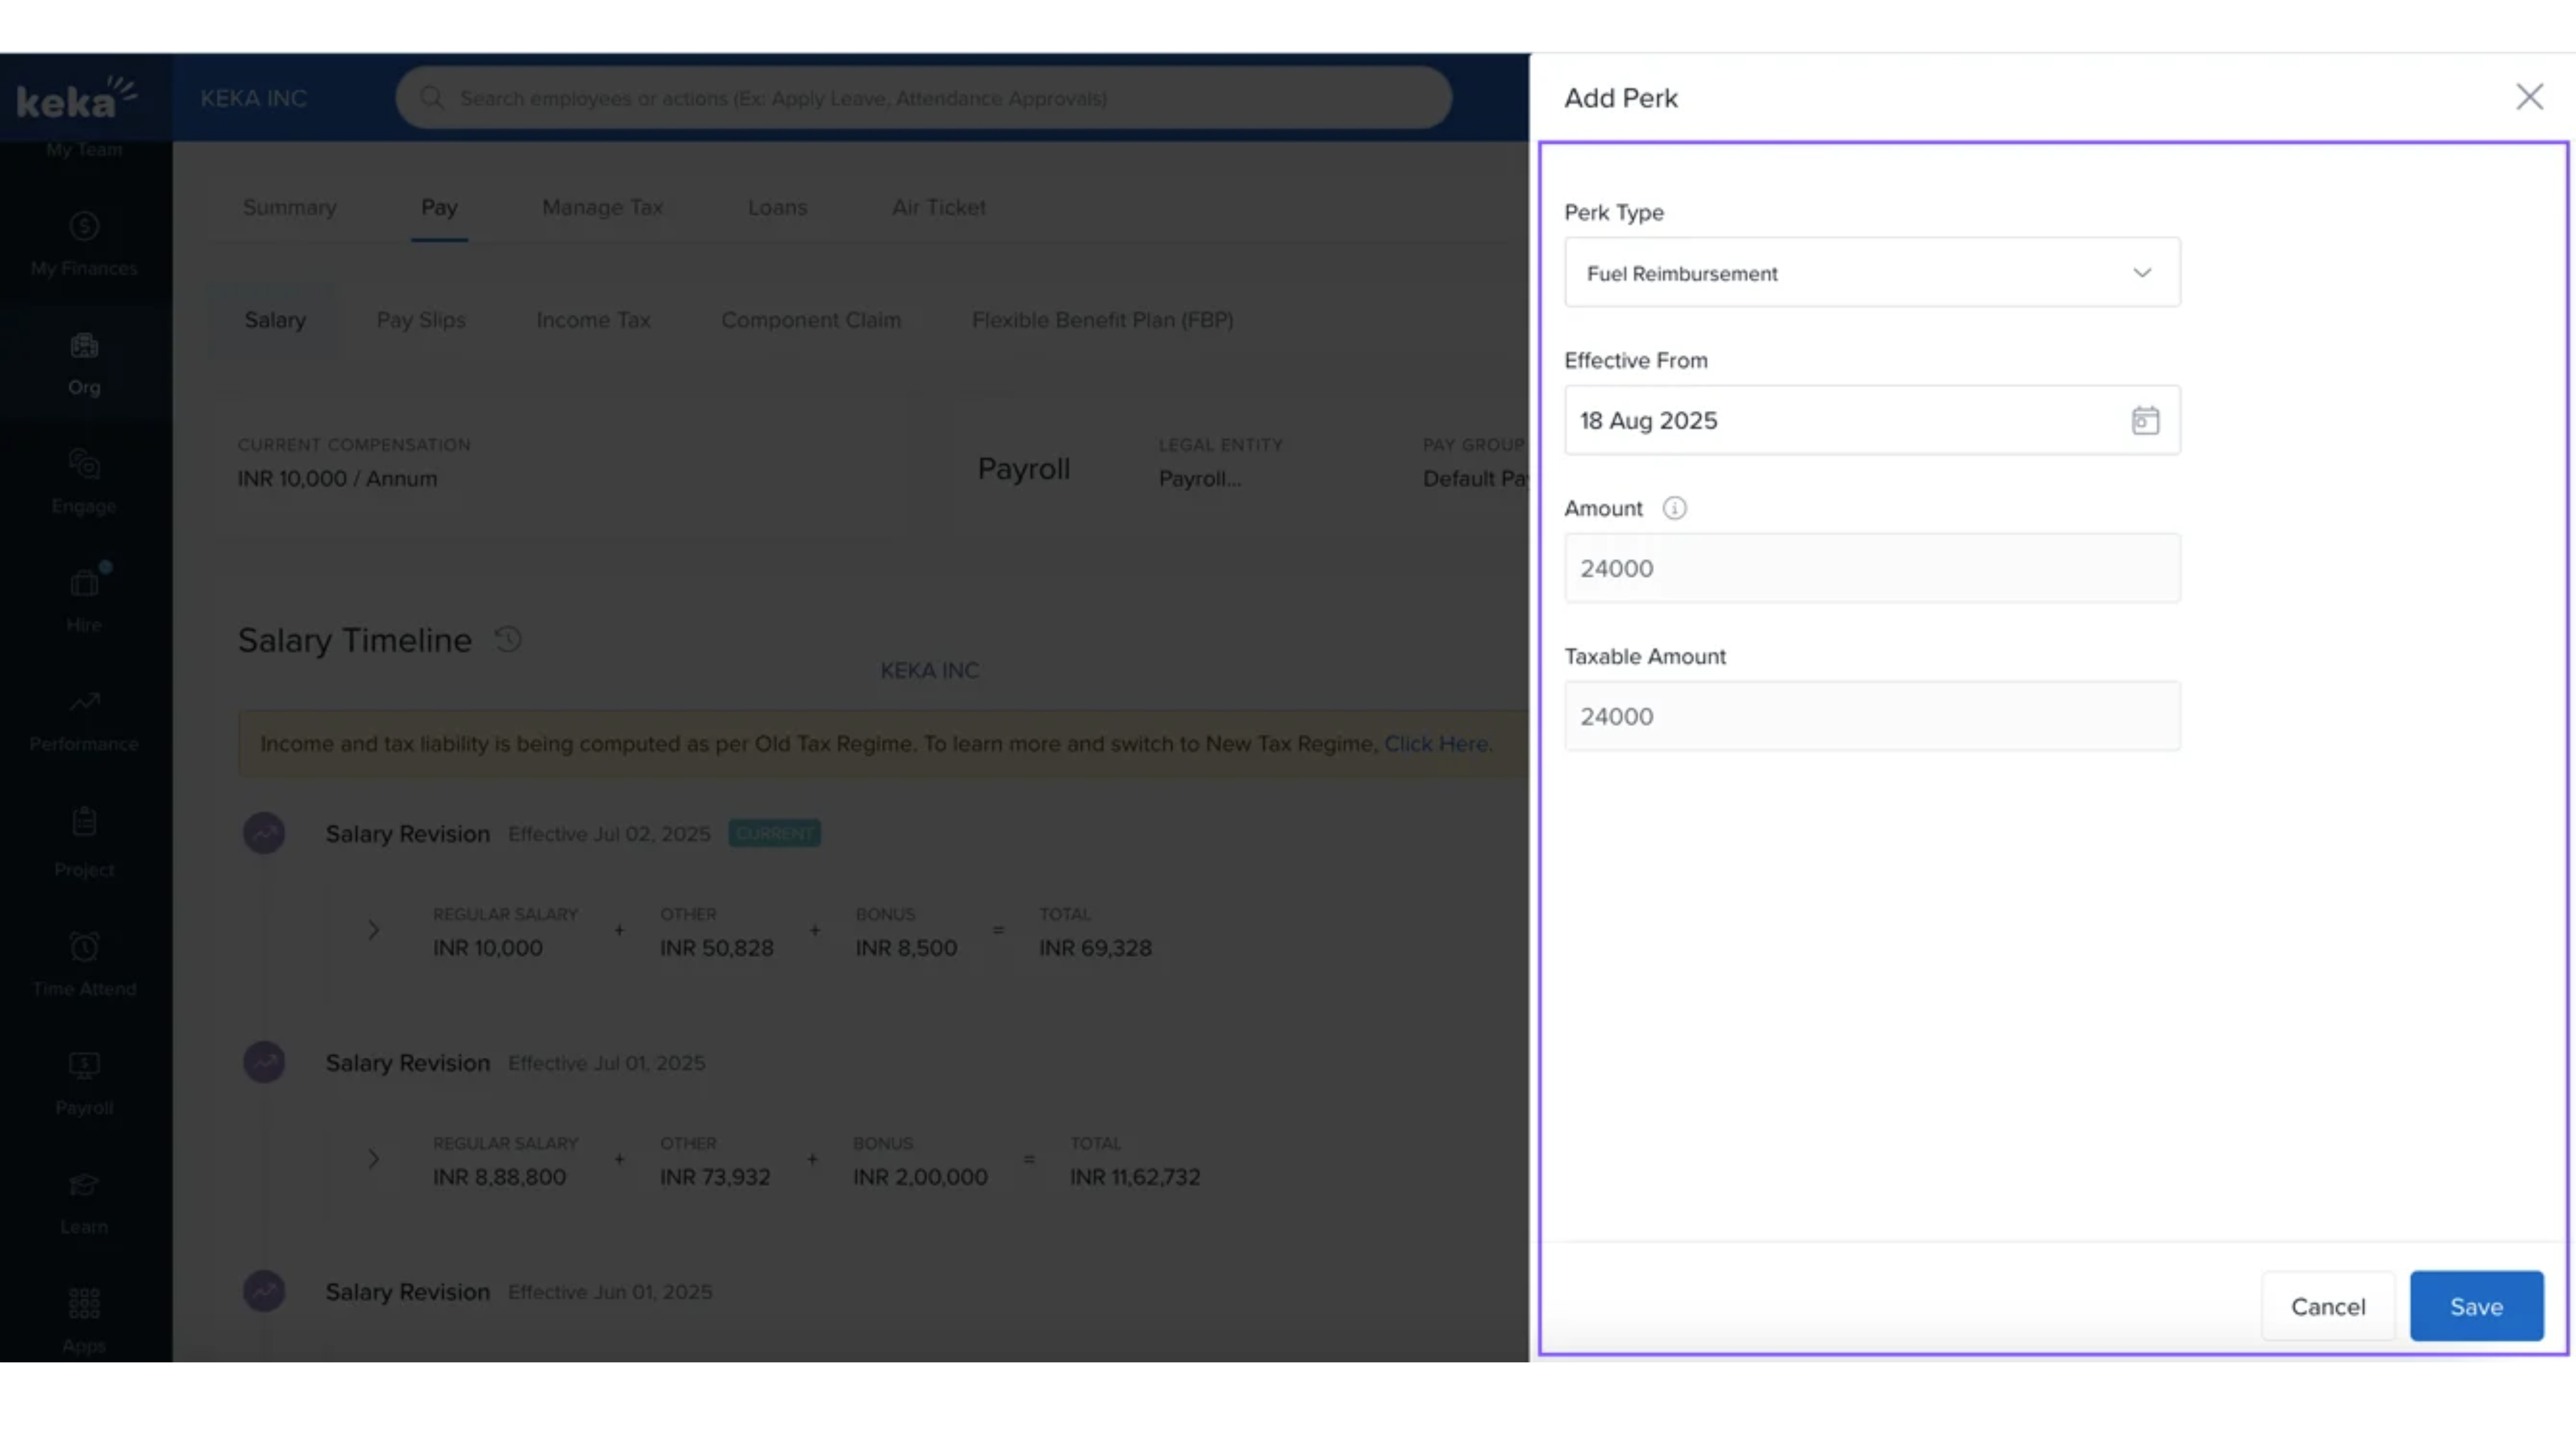Image resolution: width=2576 pixels, height=1449 pixels.
Task: Follow the Click Here tax regime link
Action: (x=1437, y=744)
